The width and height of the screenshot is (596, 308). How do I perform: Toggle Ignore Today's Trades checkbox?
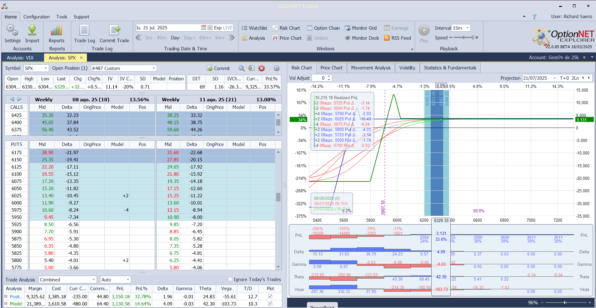tap(230, 279)
